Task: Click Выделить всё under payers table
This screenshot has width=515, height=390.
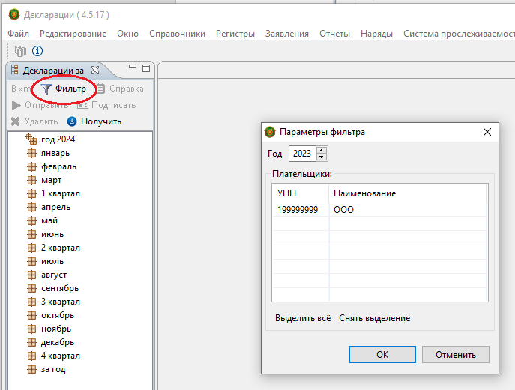Action: point(302,318)
